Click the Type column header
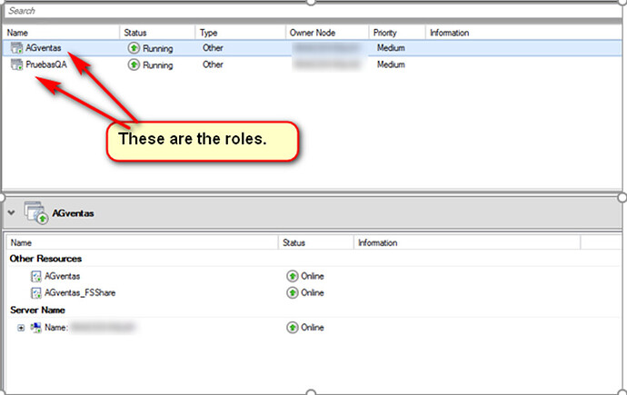The width and height of the screenshot is (627, 395). tap(209, 33)
